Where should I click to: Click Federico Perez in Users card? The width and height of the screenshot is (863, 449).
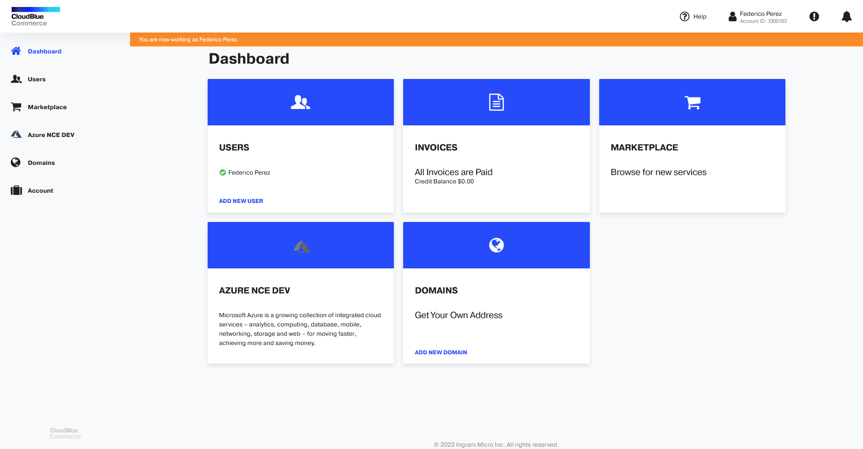point(249,173)
